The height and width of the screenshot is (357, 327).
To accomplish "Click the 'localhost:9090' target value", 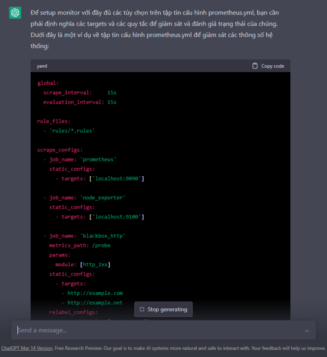I will (117, 178).
